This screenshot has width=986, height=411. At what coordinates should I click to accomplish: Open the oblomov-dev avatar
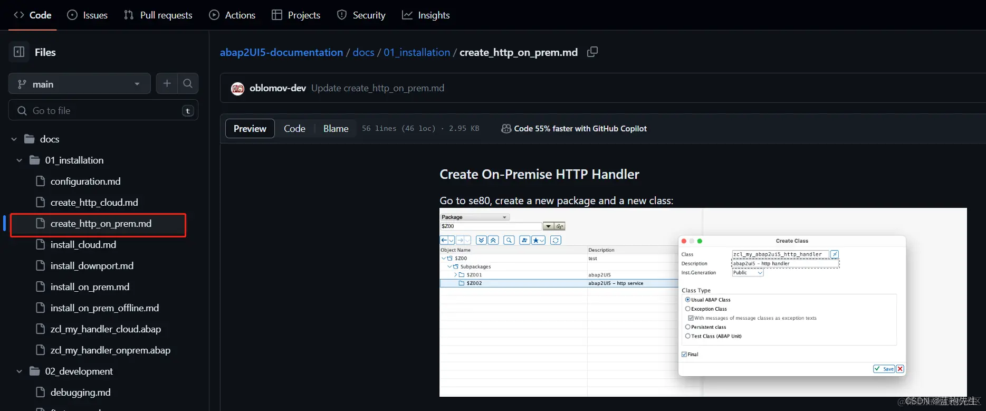coord(237,89)
